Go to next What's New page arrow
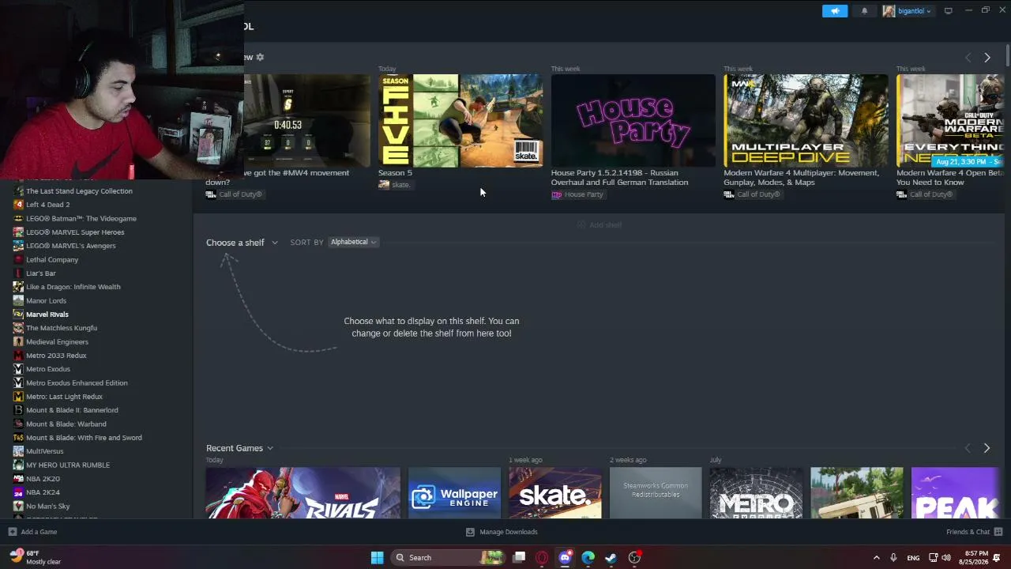This screenshot has height=569, width=1011. pyautogui.click(x=987, y=58)
